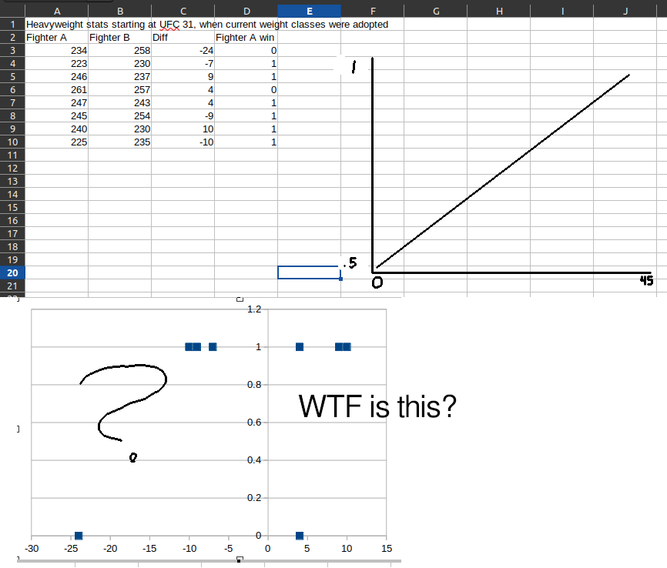Click cell with value 245
Image resolution: width=667 pixels, height=568 pixels.
[56, 116]
